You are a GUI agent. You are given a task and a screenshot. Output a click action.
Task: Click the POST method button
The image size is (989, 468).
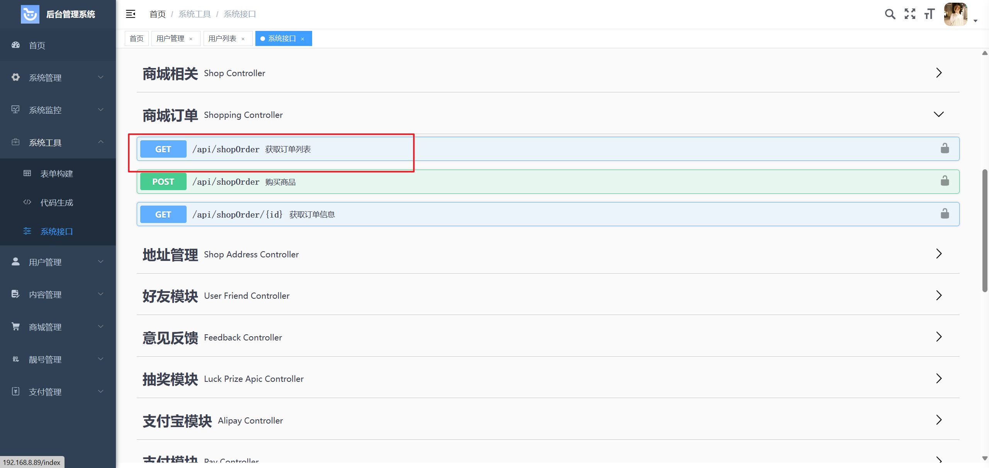163,182
